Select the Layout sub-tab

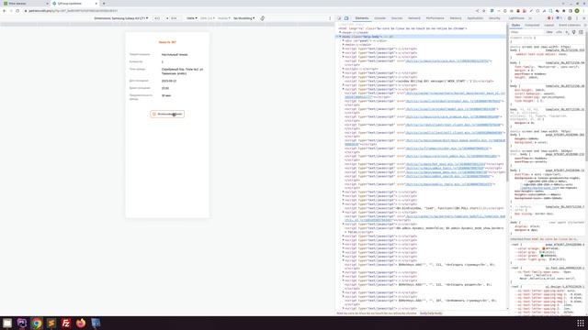point(549,25)
